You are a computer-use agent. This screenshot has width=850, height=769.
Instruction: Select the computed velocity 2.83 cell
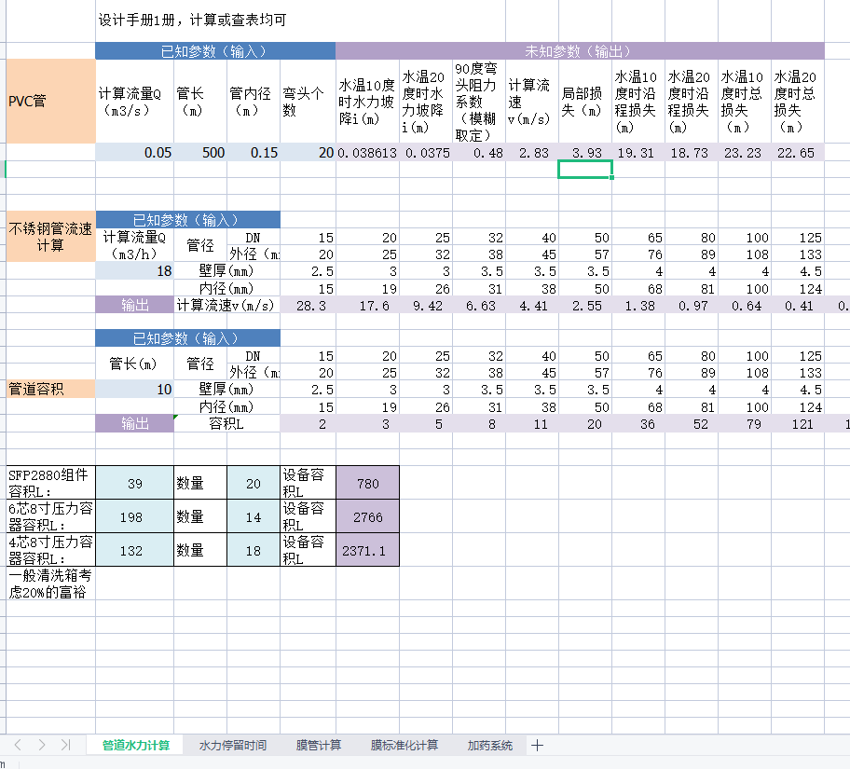pyautogui.click(x=532, y=152)
